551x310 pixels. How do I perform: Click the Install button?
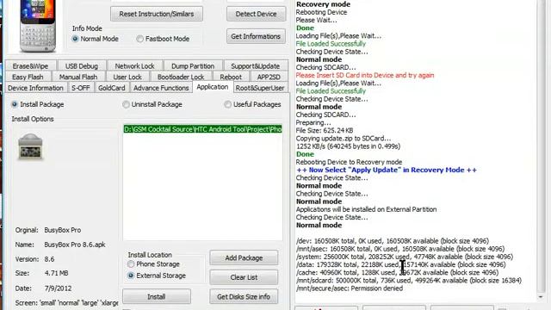(x=157, y=296)
